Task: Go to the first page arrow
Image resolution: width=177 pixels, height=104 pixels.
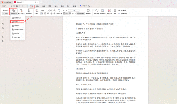Action: tap(64, 11)
